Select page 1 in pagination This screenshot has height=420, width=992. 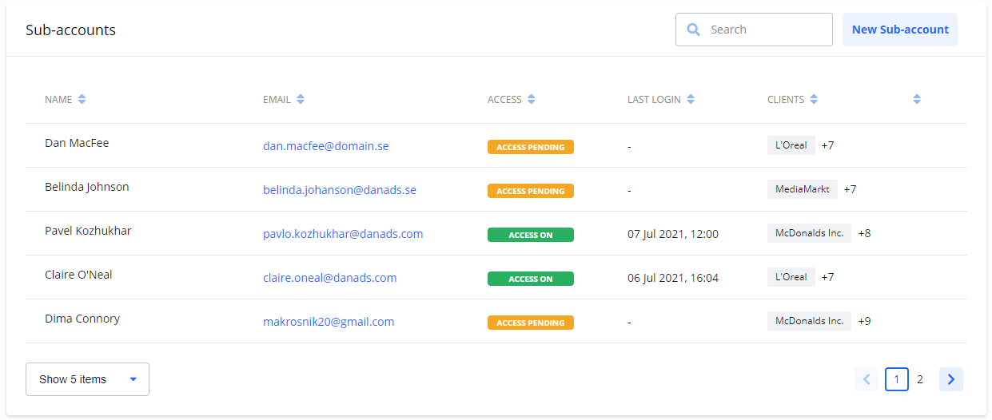tap(896, 379)
